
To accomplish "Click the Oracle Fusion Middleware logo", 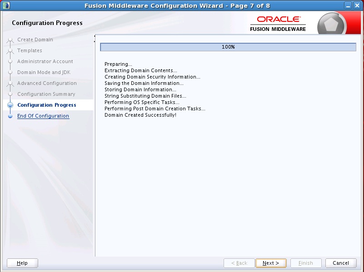I will (x=278, y=24).
